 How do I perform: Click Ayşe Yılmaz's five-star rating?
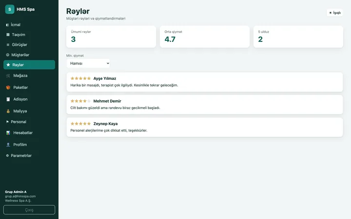tap(80, 78)
